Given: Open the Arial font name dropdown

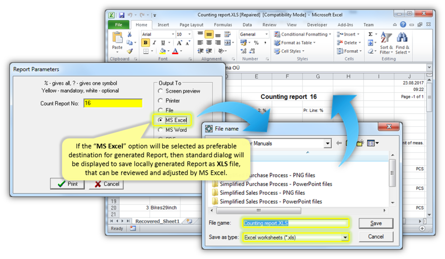Looking at the screenshot, I should pyautogui.click(x=173, y=34).
